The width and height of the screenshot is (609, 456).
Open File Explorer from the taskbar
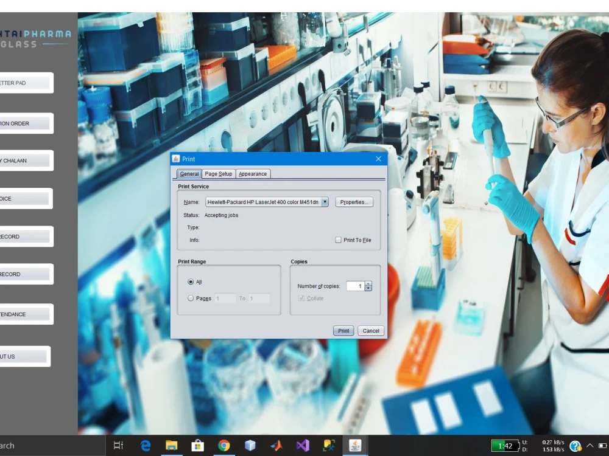pyautogui.click(x=172, y=446)
